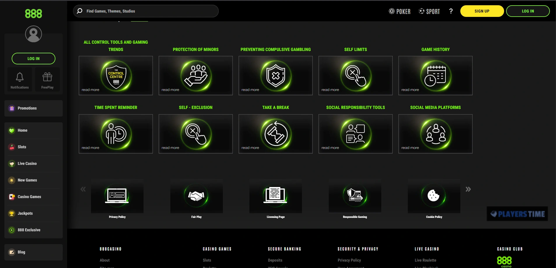
Task: Open Take a Break hourglass card
Action: pyautogui.click(x=276, y=134)
